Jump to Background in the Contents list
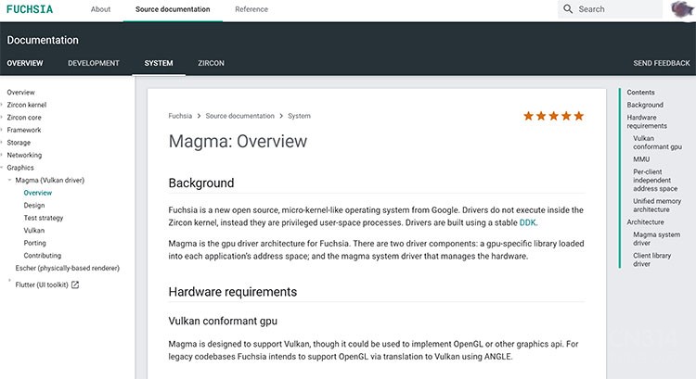The width and height of the screenshot is (696, 379). pyautogui.click(x=645, y=105)
